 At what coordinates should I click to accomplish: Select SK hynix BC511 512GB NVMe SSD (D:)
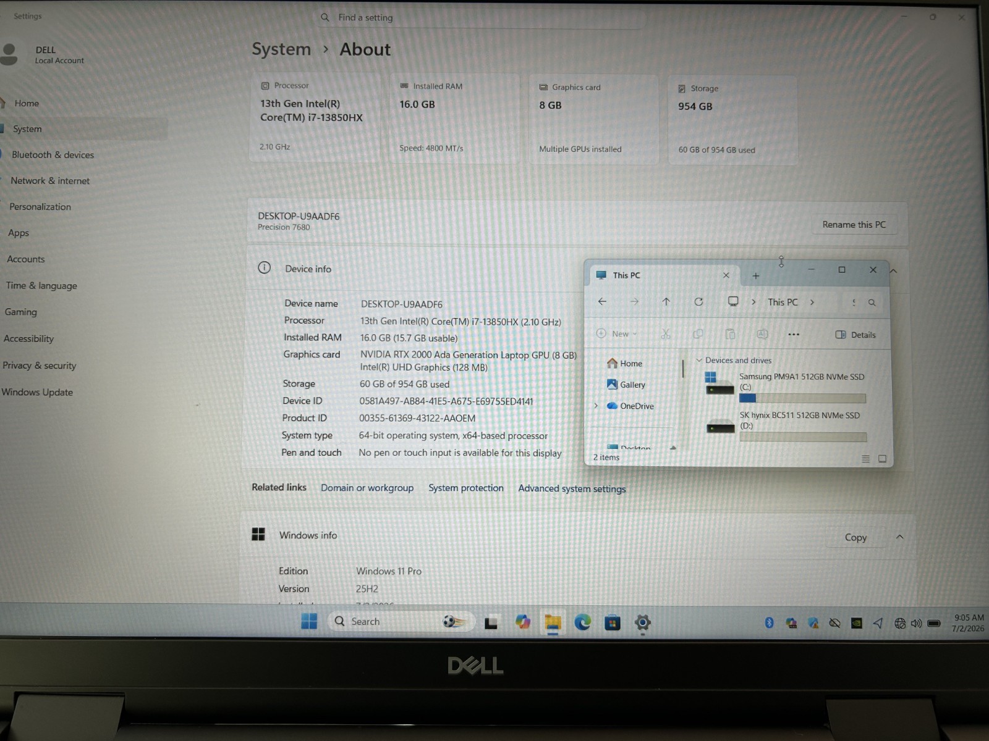786,427
